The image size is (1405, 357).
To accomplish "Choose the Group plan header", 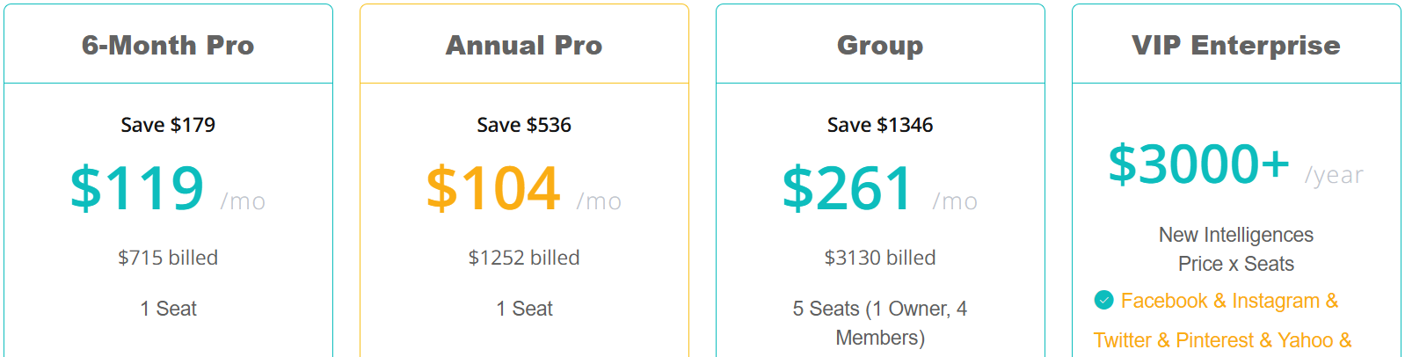I will pos(880,45).
